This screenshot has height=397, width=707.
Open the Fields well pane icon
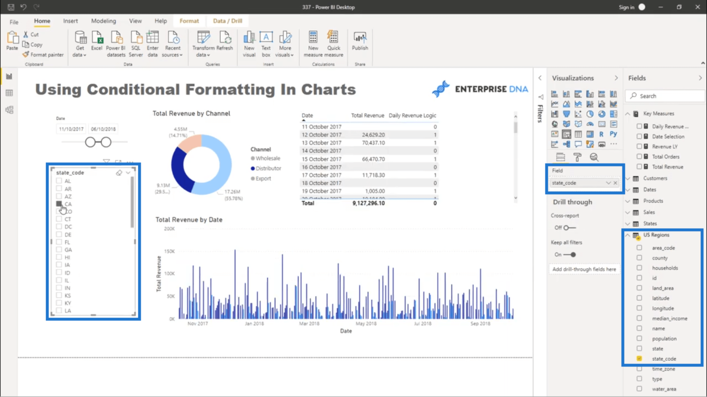(561, 157)
